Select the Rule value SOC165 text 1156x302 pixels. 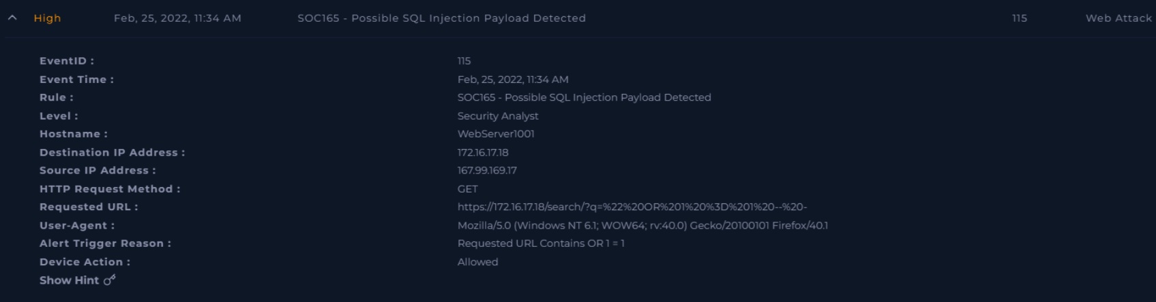(584, 97)
